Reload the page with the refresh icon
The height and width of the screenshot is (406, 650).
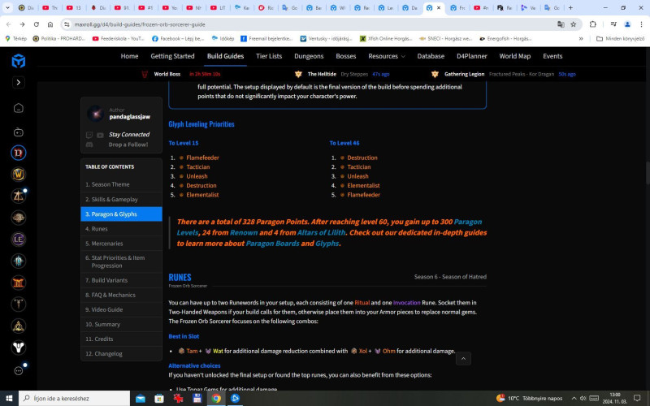pos(36,24)
